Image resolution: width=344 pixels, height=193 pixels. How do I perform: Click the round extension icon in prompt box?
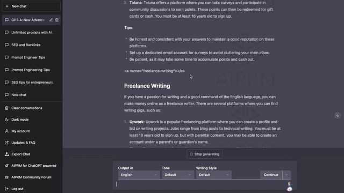290,189
